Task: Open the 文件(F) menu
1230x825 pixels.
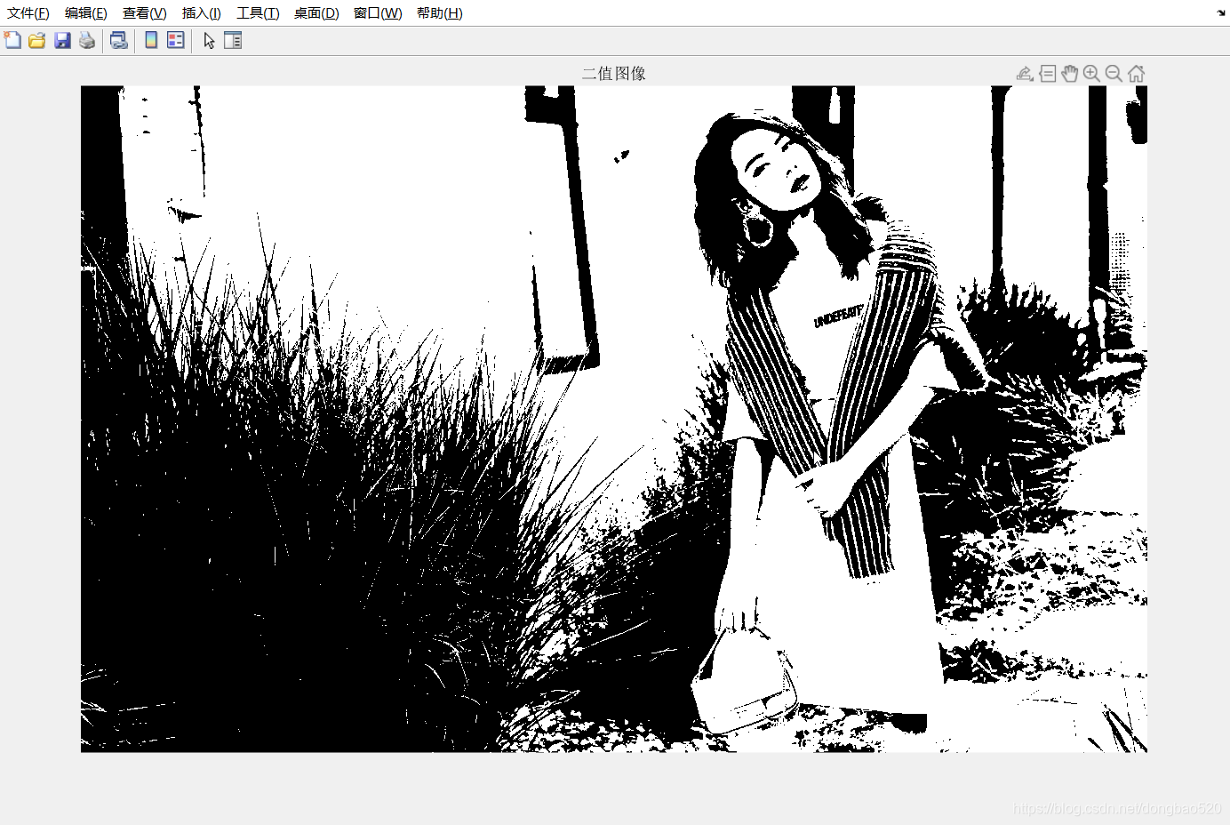Action: tap(28, 13)
